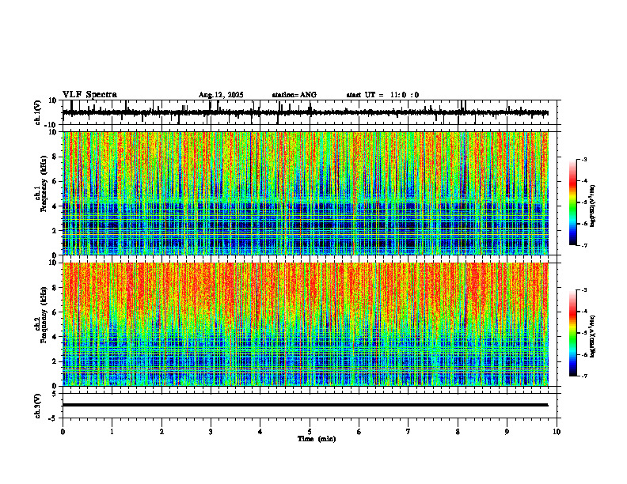Click the "Time (min)" axis label
The height and width of the screenshot is (484, 627).
317,439
